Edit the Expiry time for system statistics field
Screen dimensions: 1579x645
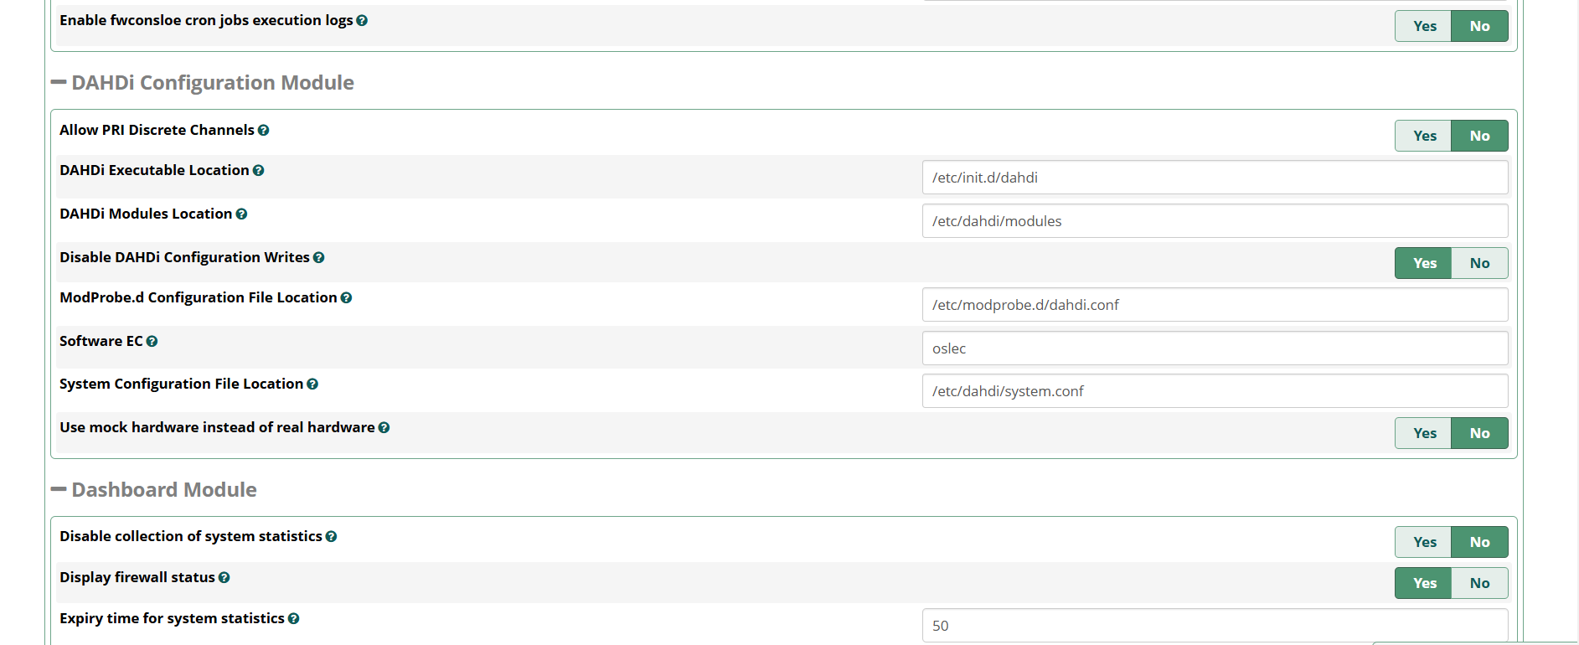tap(1215, 626)
